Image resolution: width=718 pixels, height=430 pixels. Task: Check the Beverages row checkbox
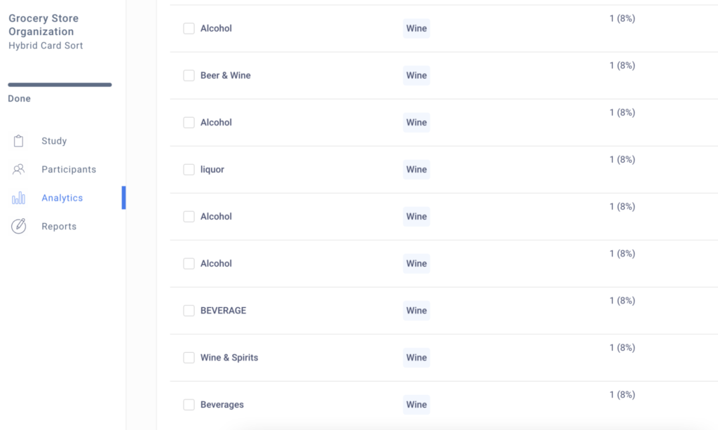pos(189,405)
